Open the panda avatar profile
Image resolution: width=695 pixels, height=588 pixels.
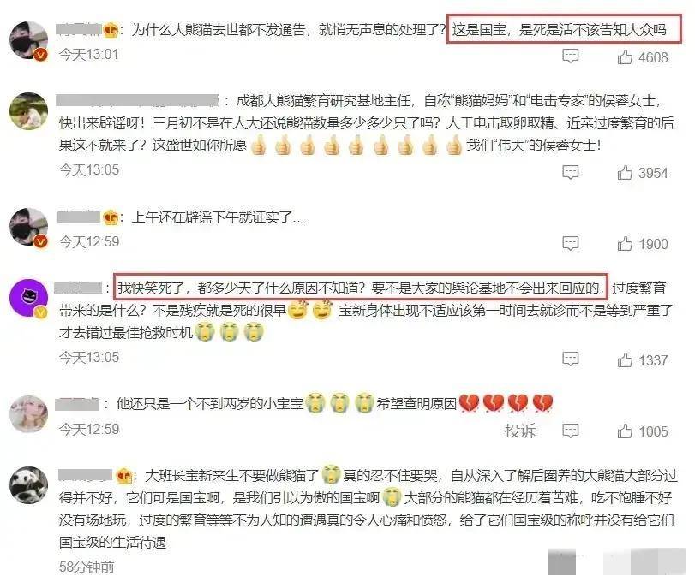click(29, 485)
